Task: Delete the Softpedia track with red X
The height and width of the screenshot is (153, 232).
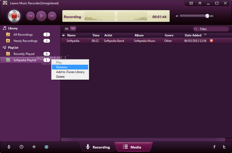Action: click(211, 41)
